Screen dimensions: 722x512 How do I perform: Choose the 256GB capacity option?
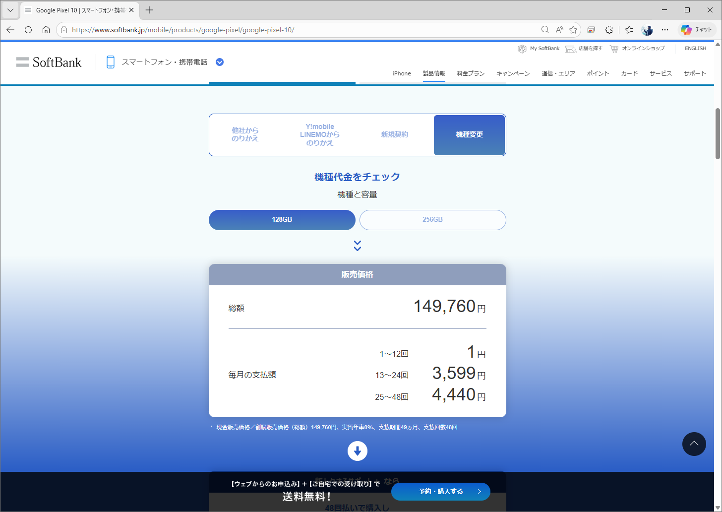pyautogui.click(x=433, y=220)
